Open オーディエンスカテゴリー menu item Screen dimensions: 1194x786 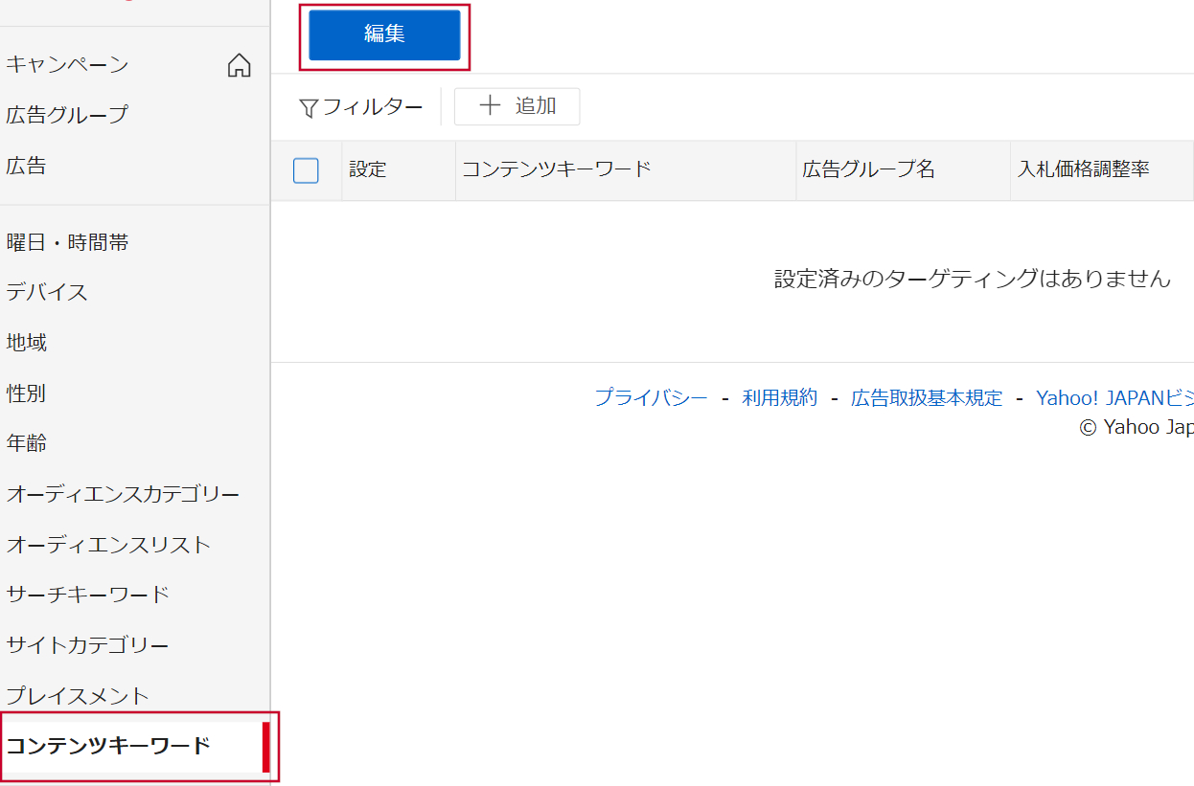tap(123, 494)
